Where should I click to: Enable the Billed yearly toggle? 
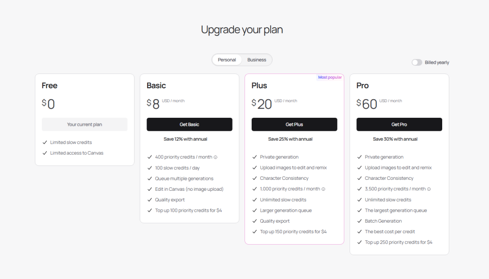click(417, 62)
